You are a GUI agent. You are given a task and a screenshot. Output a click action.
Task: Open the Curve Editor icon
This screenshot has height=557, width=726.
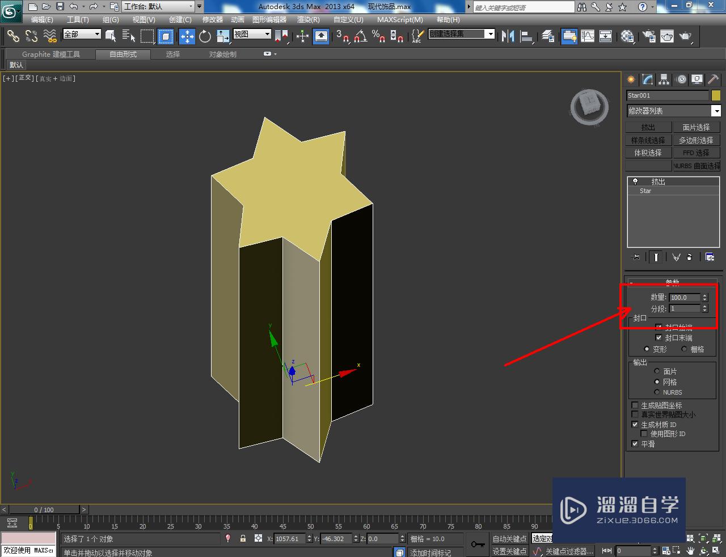[588, 36]
